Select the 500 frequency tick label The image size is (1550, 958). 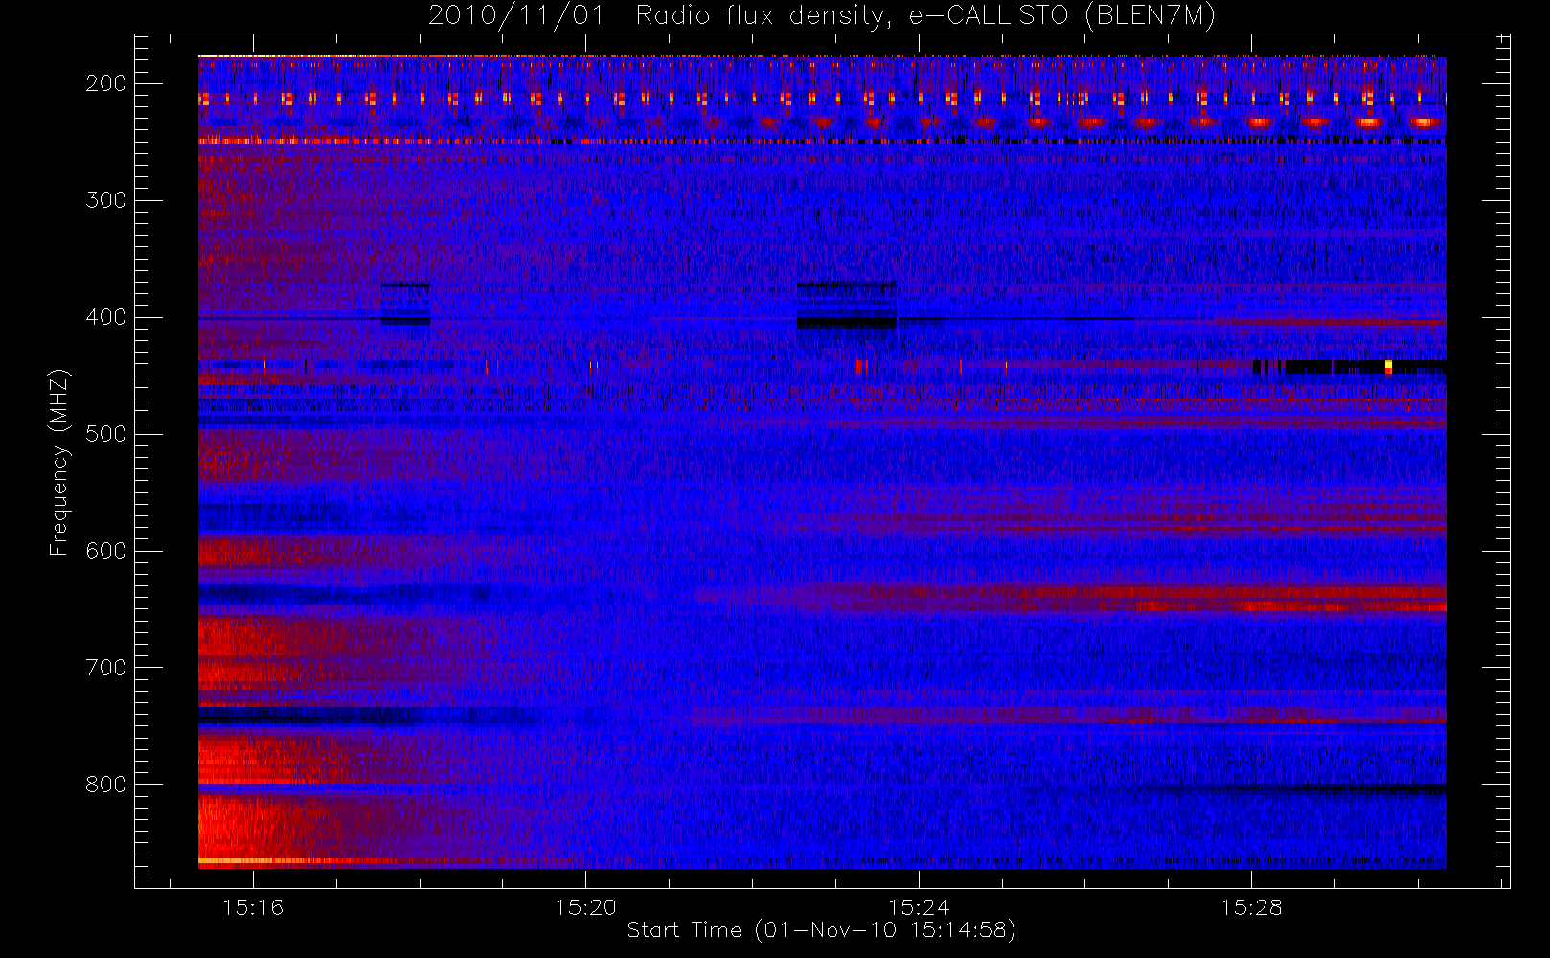(x=106, y=434)
